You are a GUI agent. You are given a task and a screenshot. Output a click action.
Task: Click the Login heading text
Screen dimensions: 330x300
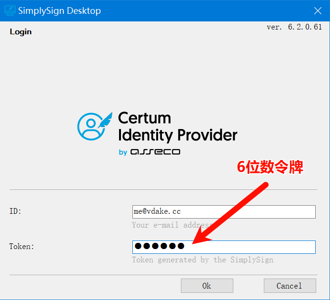[20, 32]
